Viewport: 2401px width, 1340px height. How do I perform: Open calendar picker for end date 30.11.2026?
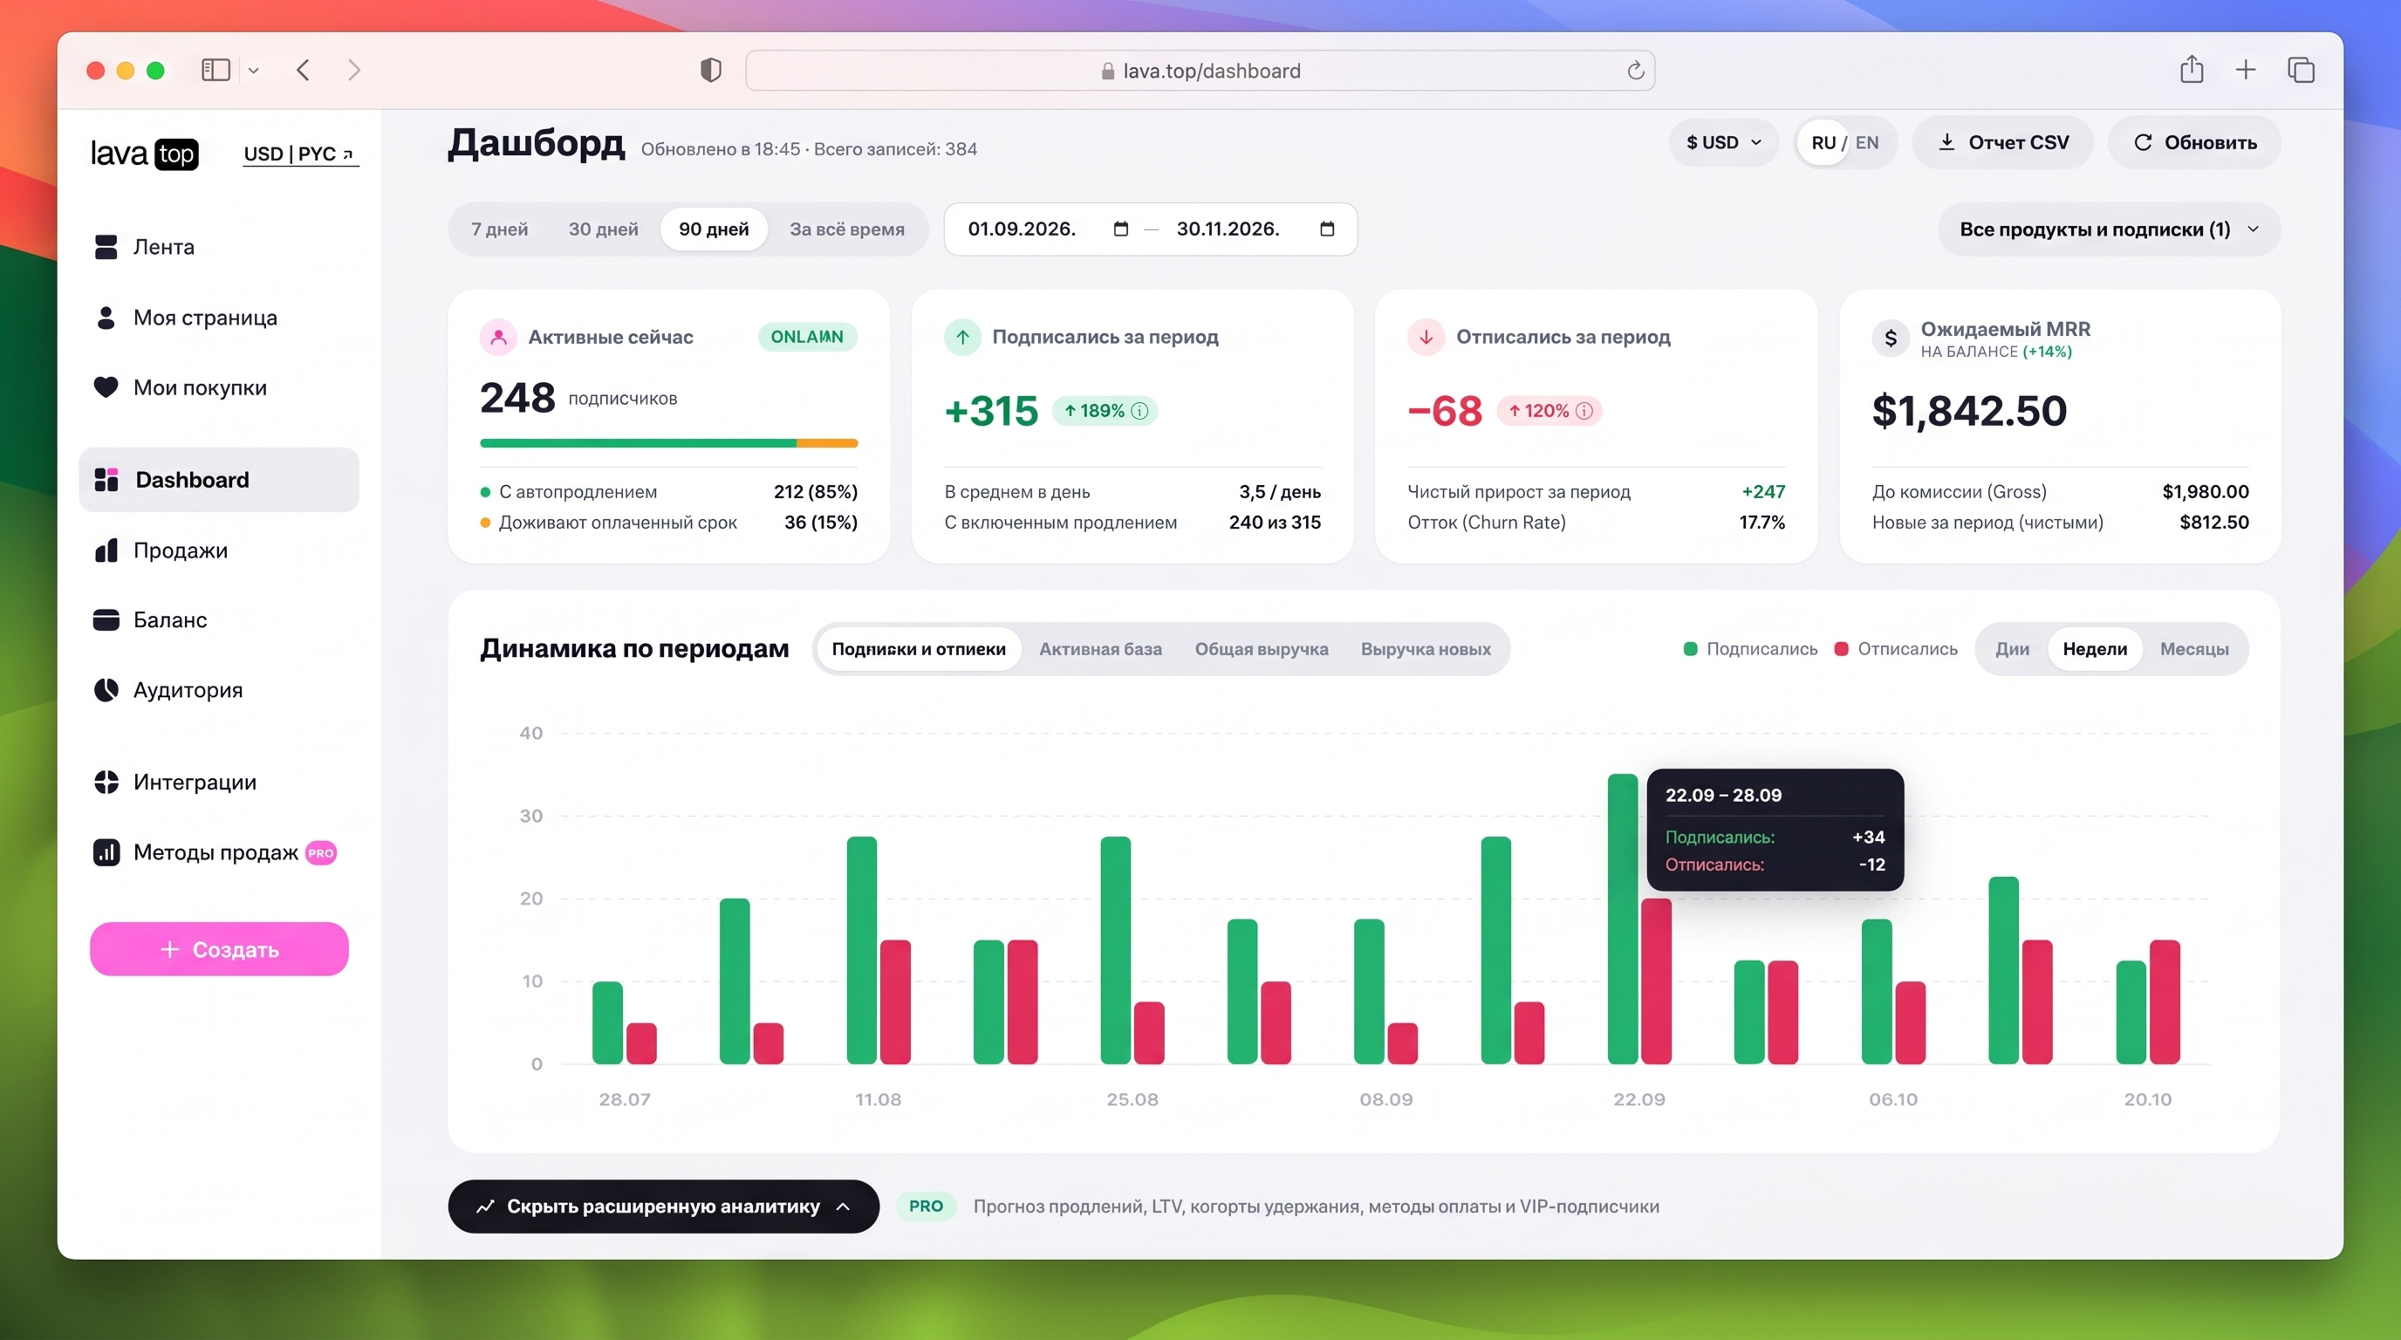(1327, 229)
